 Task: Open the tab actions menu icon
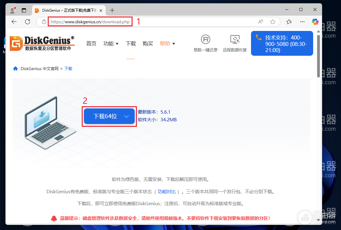[x=24, y=10]
